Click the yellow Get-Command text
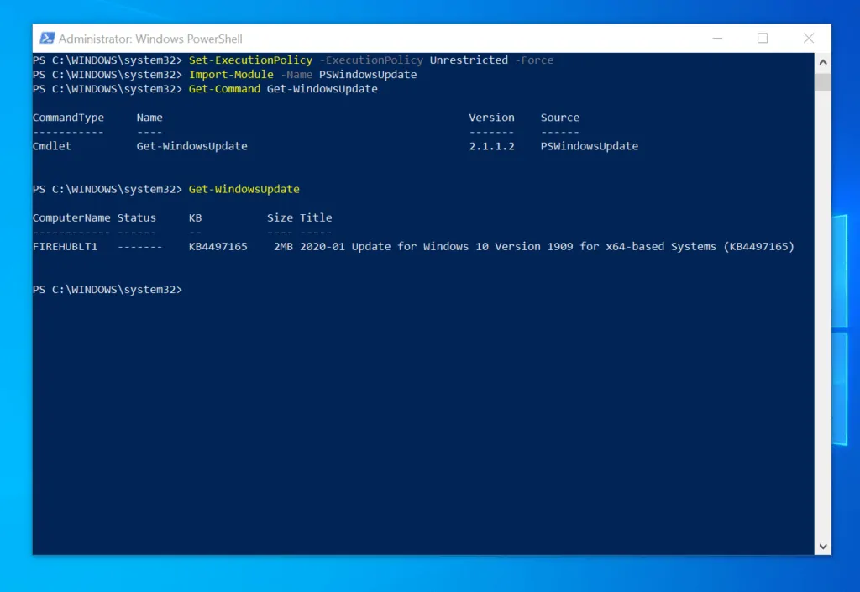Image resolution: width=860 pixels, height=592 pixels. point(224,89)
